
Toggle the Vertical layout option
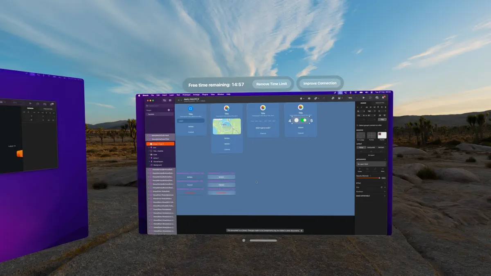click(381, 147)
